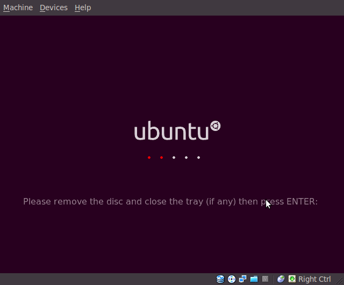Image resolution: width=344 pixels, height=285 pixels.
Task: Open the Machine menu
Action: pyautogui.click(x=18, y=8)
